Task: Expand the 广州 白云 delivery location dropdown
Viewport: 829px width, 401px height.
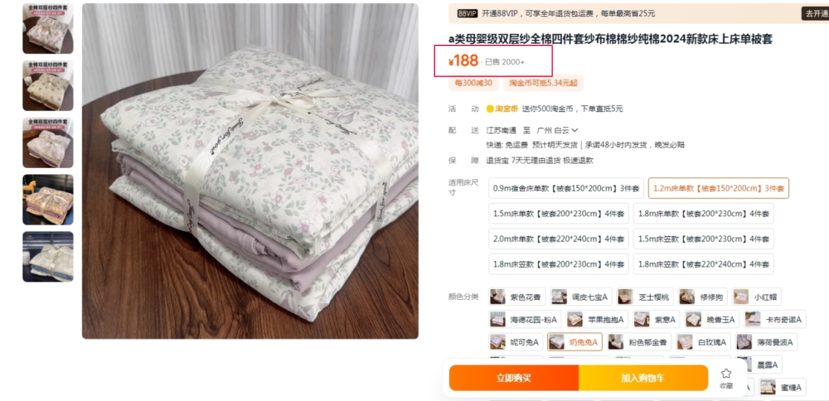Action: click(x=557, y=130)
